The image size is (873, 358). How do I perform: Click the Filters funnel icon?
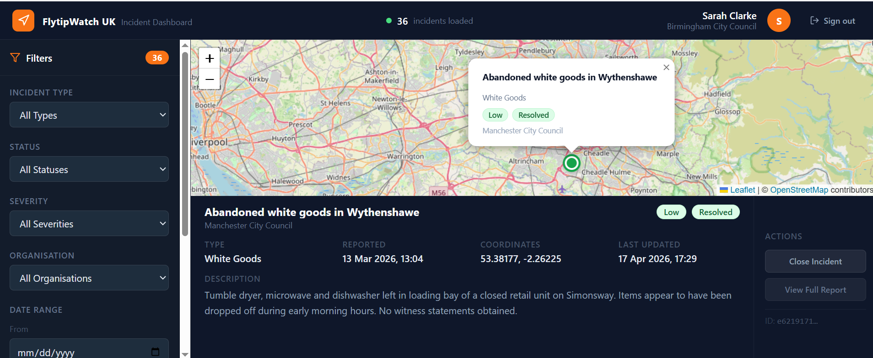click(x=15, y=58)
